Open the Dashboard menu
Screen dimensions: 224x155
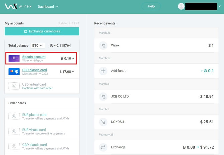coord(47,7)
